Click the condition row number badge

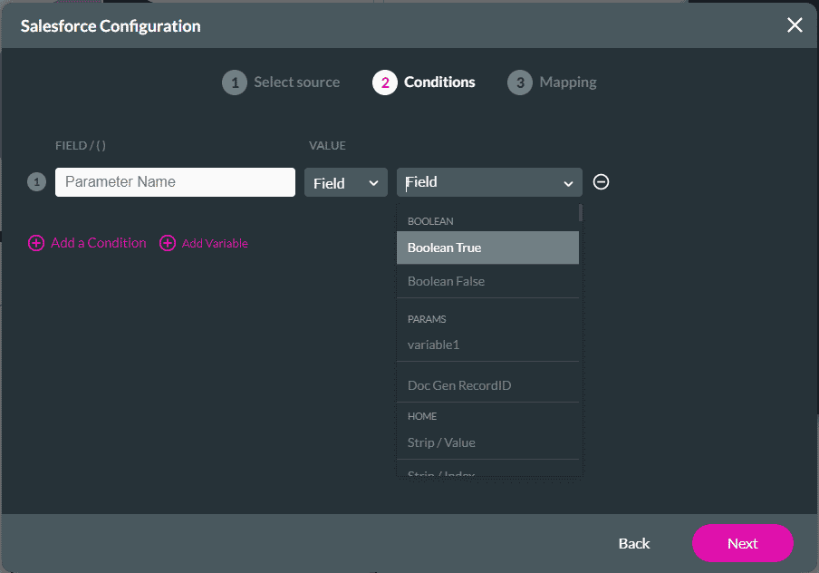point(36,181)
